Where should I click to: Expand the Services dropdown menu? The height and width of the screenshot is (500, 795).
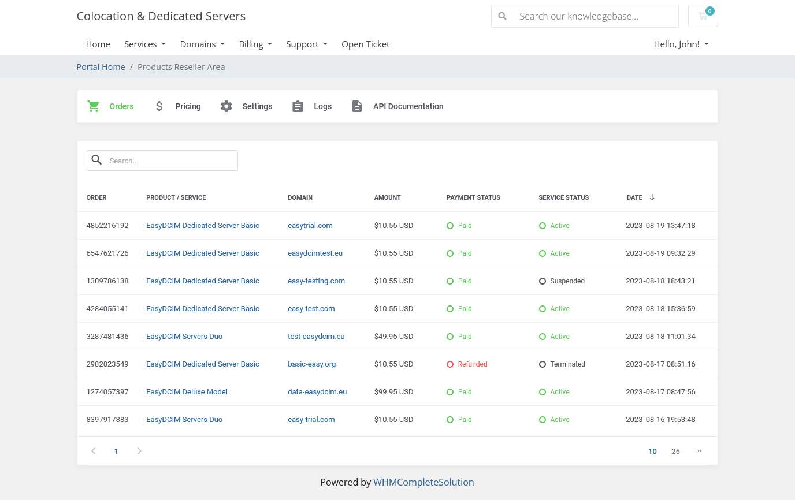145,44
